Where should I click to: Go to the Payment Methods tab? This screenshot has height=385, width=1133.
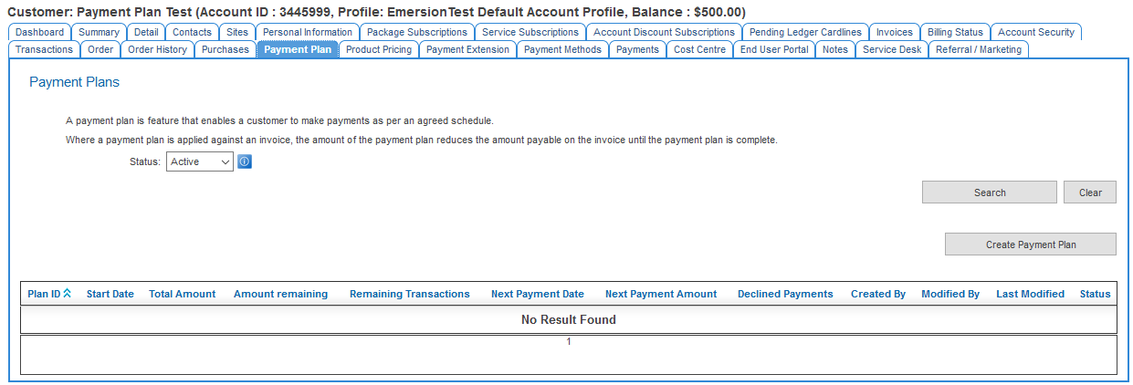562,49
